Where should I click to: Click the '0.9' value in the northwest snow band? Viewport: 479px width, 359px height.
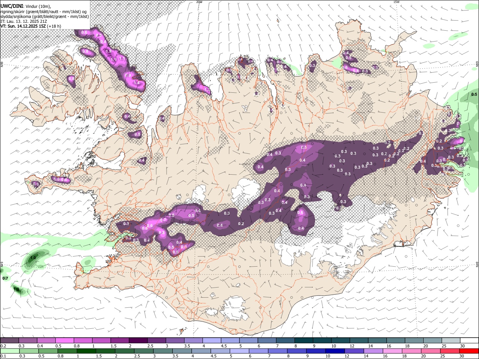point(128,75)
